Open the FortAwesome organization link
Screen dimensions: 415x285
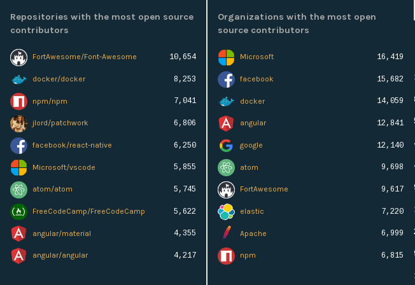pyautogui.click(x=264, y=189)
